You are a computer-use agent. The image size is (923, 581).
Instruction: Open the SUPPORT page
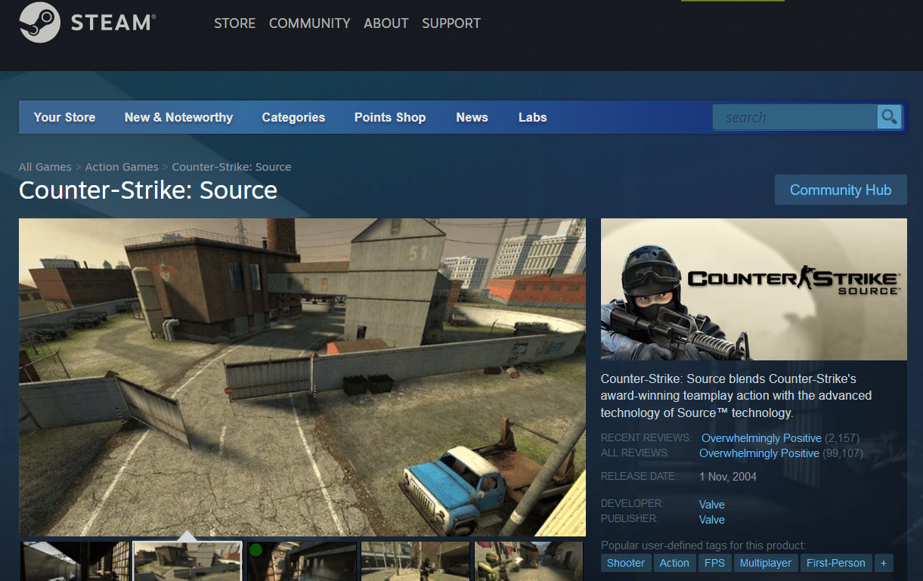pyautogui.click(x=451, y=23)
